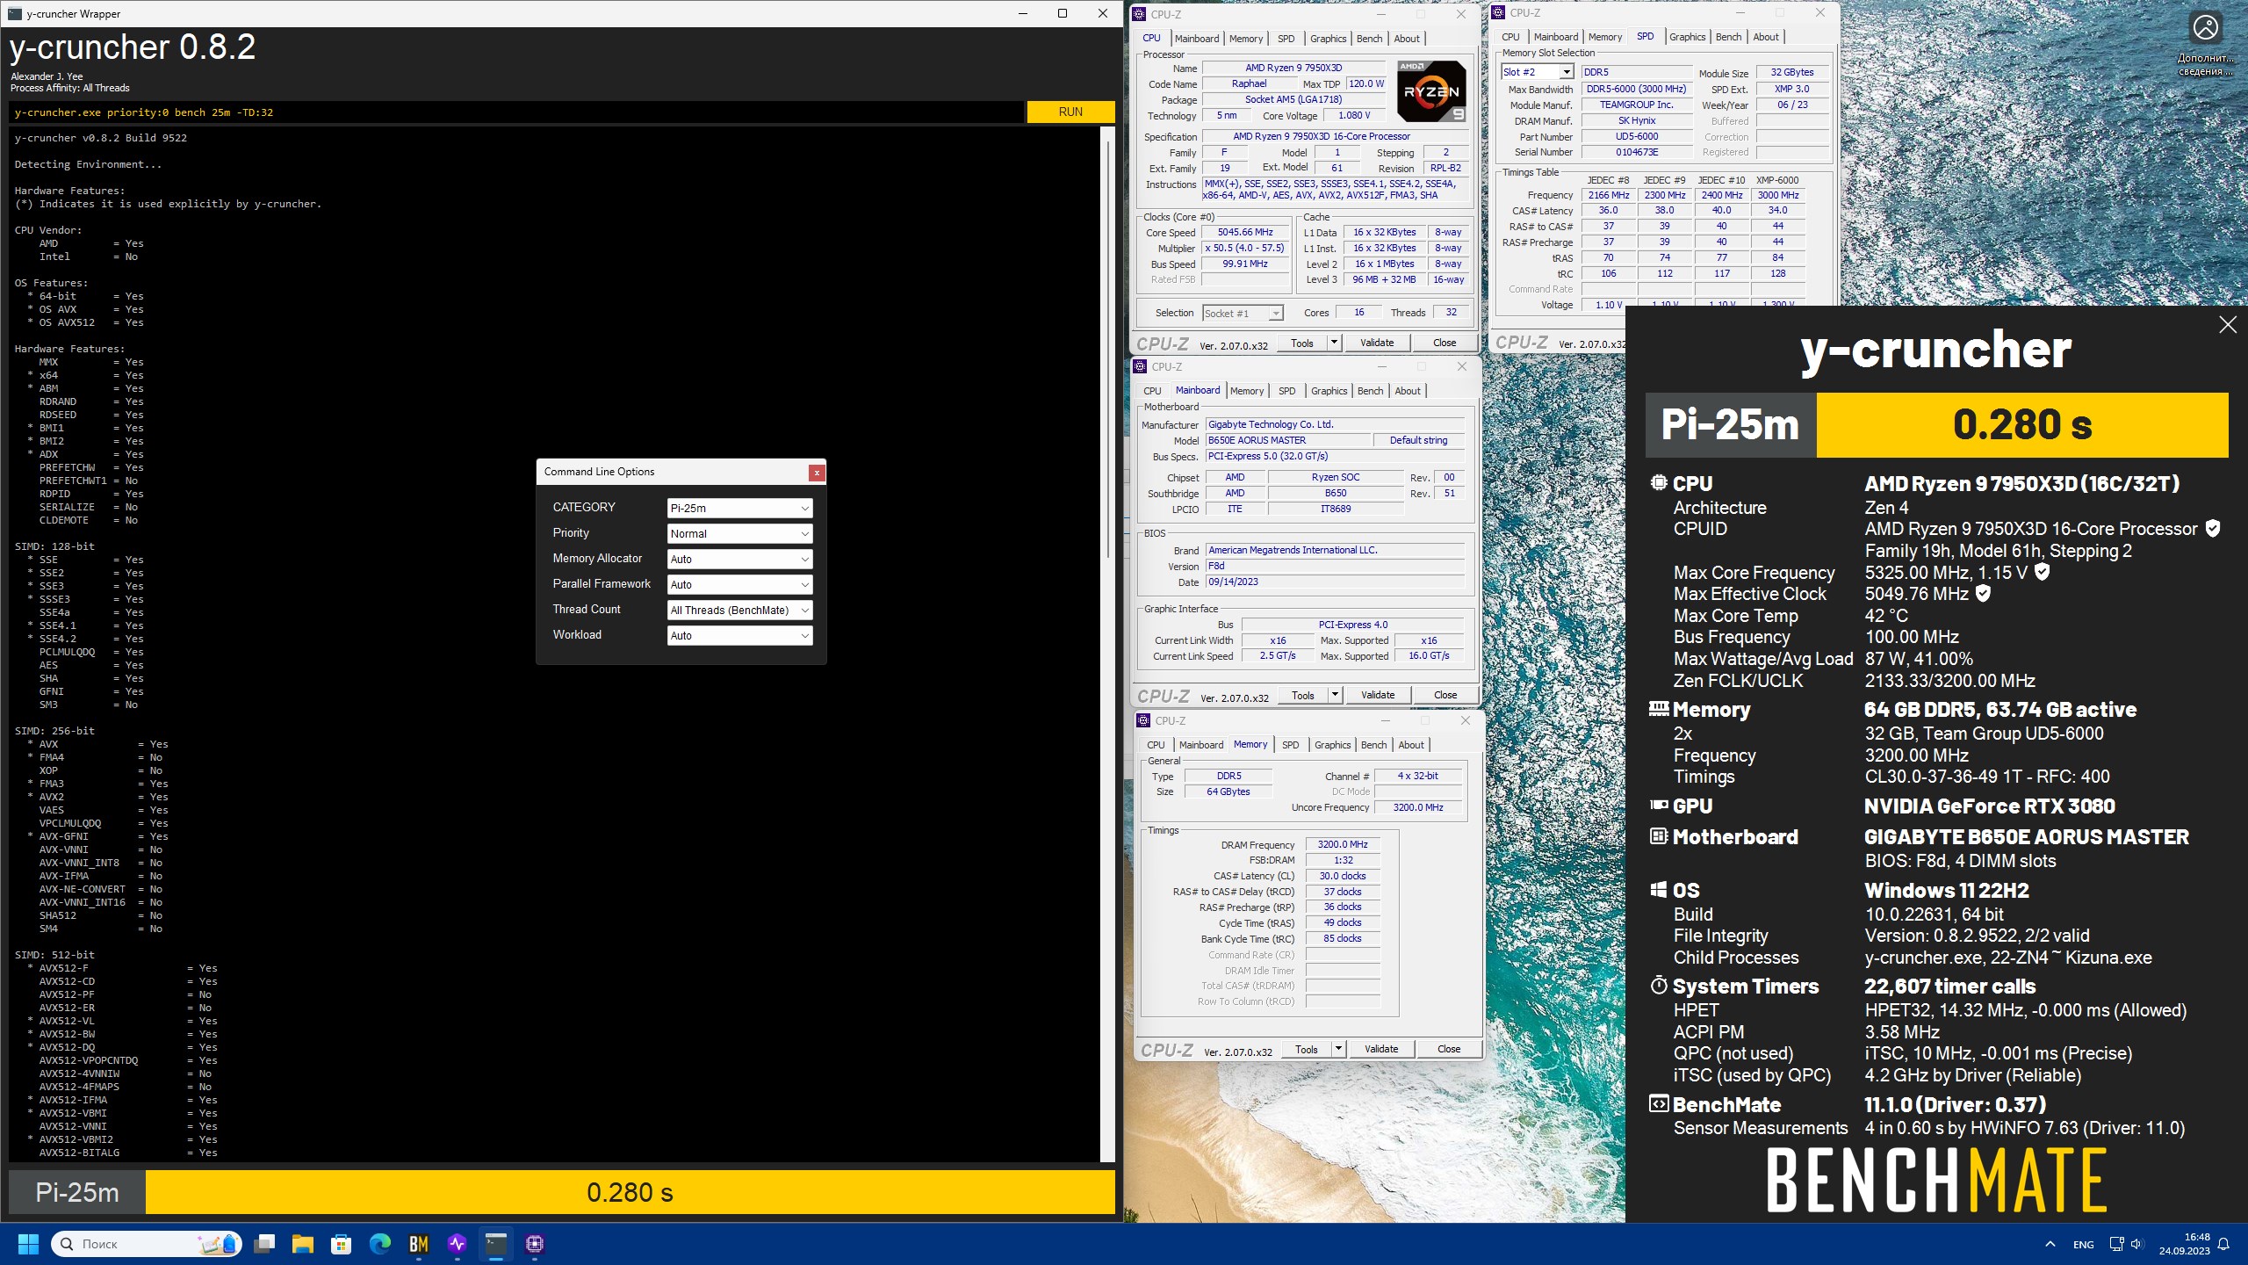This screenshot has width=2248, height=1265.
Task: Expand the Memory Allocator dropdown
Action: (x=739, y=559)
